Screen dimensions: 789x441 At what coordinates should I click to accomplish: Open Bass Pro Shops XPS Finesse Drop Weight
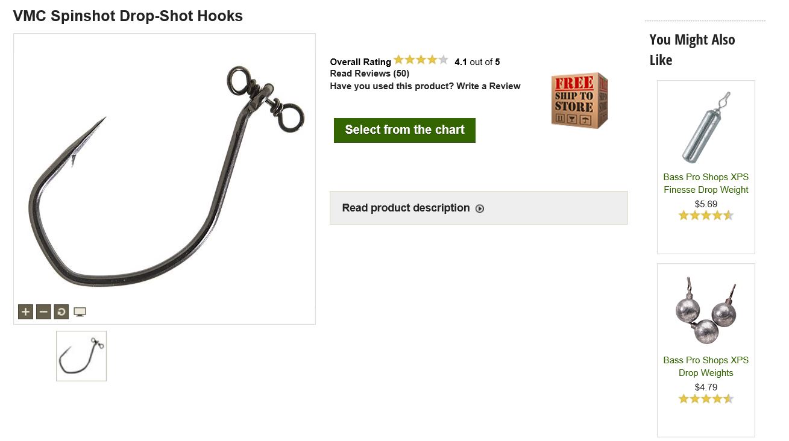click(706, 183)
